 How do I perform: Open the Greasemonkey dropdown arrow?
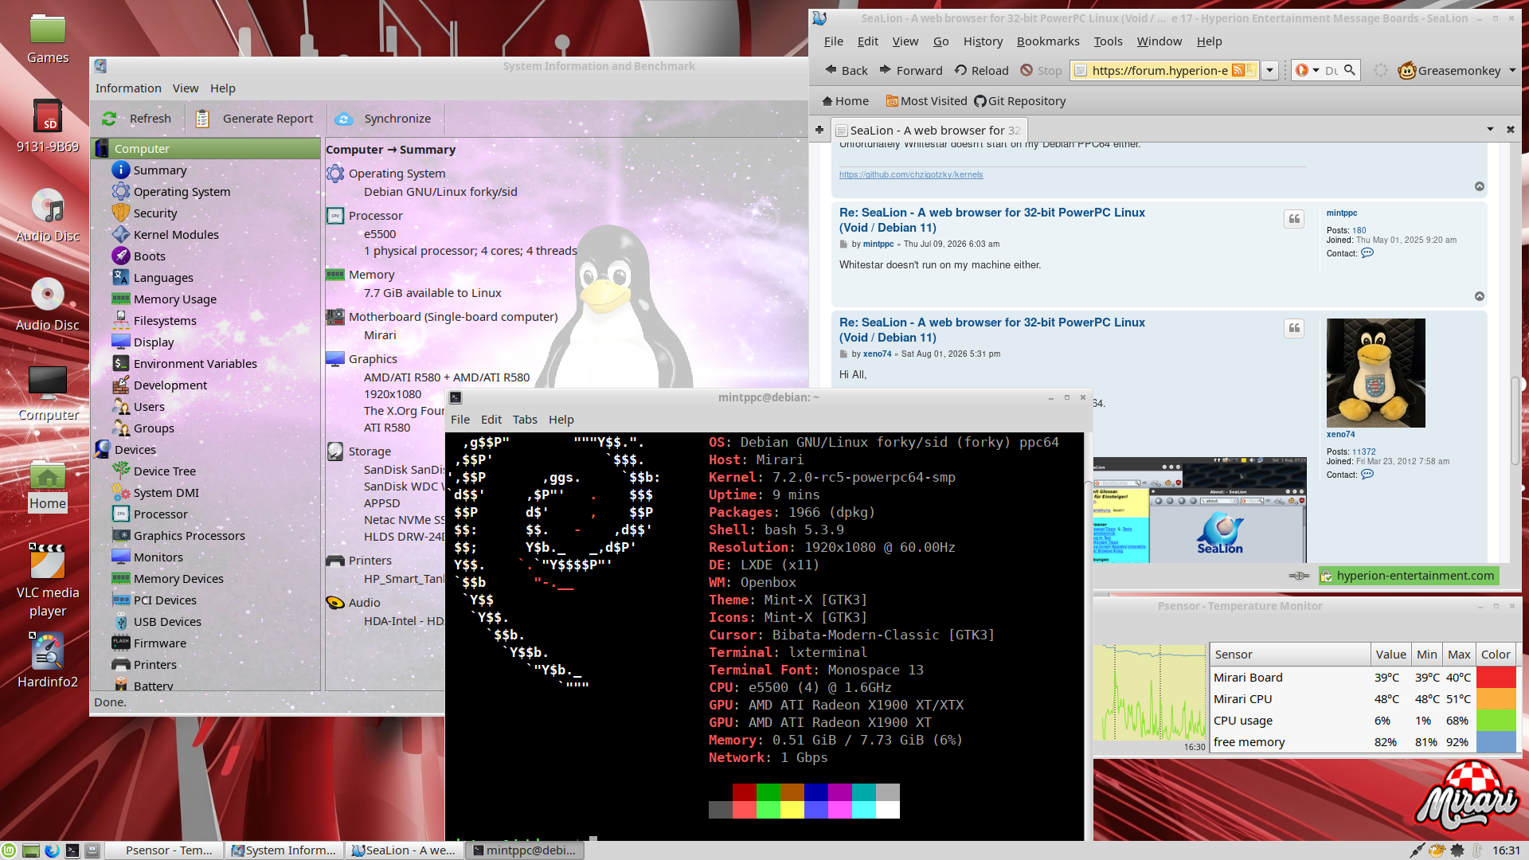tap(1512, 70)
